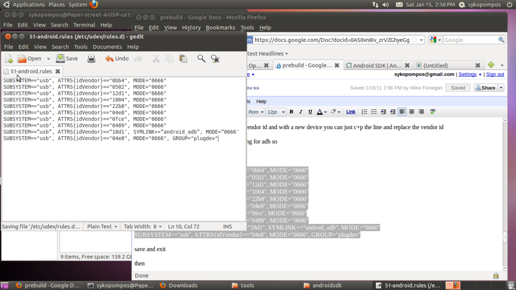This screenshot has width=516, height=290.
Task: Open Firefox's Tools menu
Action: coord(247,28)
